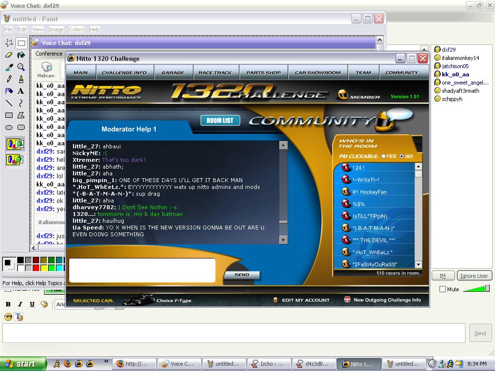
Task: Switch to the RACE TRACK tab
Action: [x=215, y=72]
